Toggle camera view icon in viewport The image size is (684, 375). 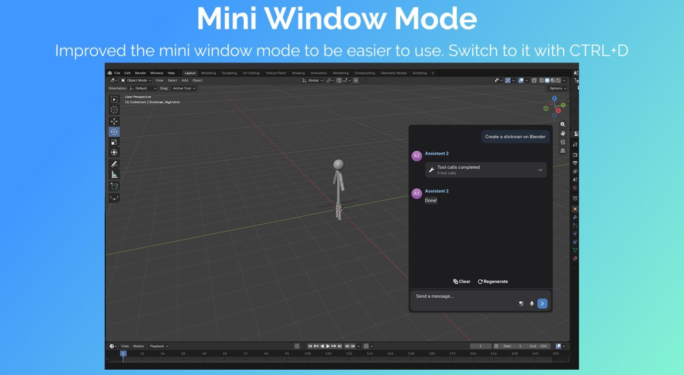[563, 142]
